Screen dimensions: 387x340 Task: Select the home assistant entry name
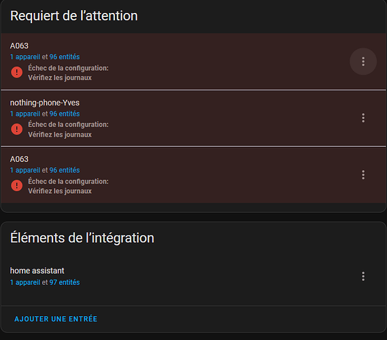coord(37,271)
